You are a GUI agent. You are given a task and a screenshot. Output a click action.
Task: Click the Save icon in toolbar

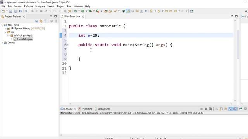click(x=10, y=11)
